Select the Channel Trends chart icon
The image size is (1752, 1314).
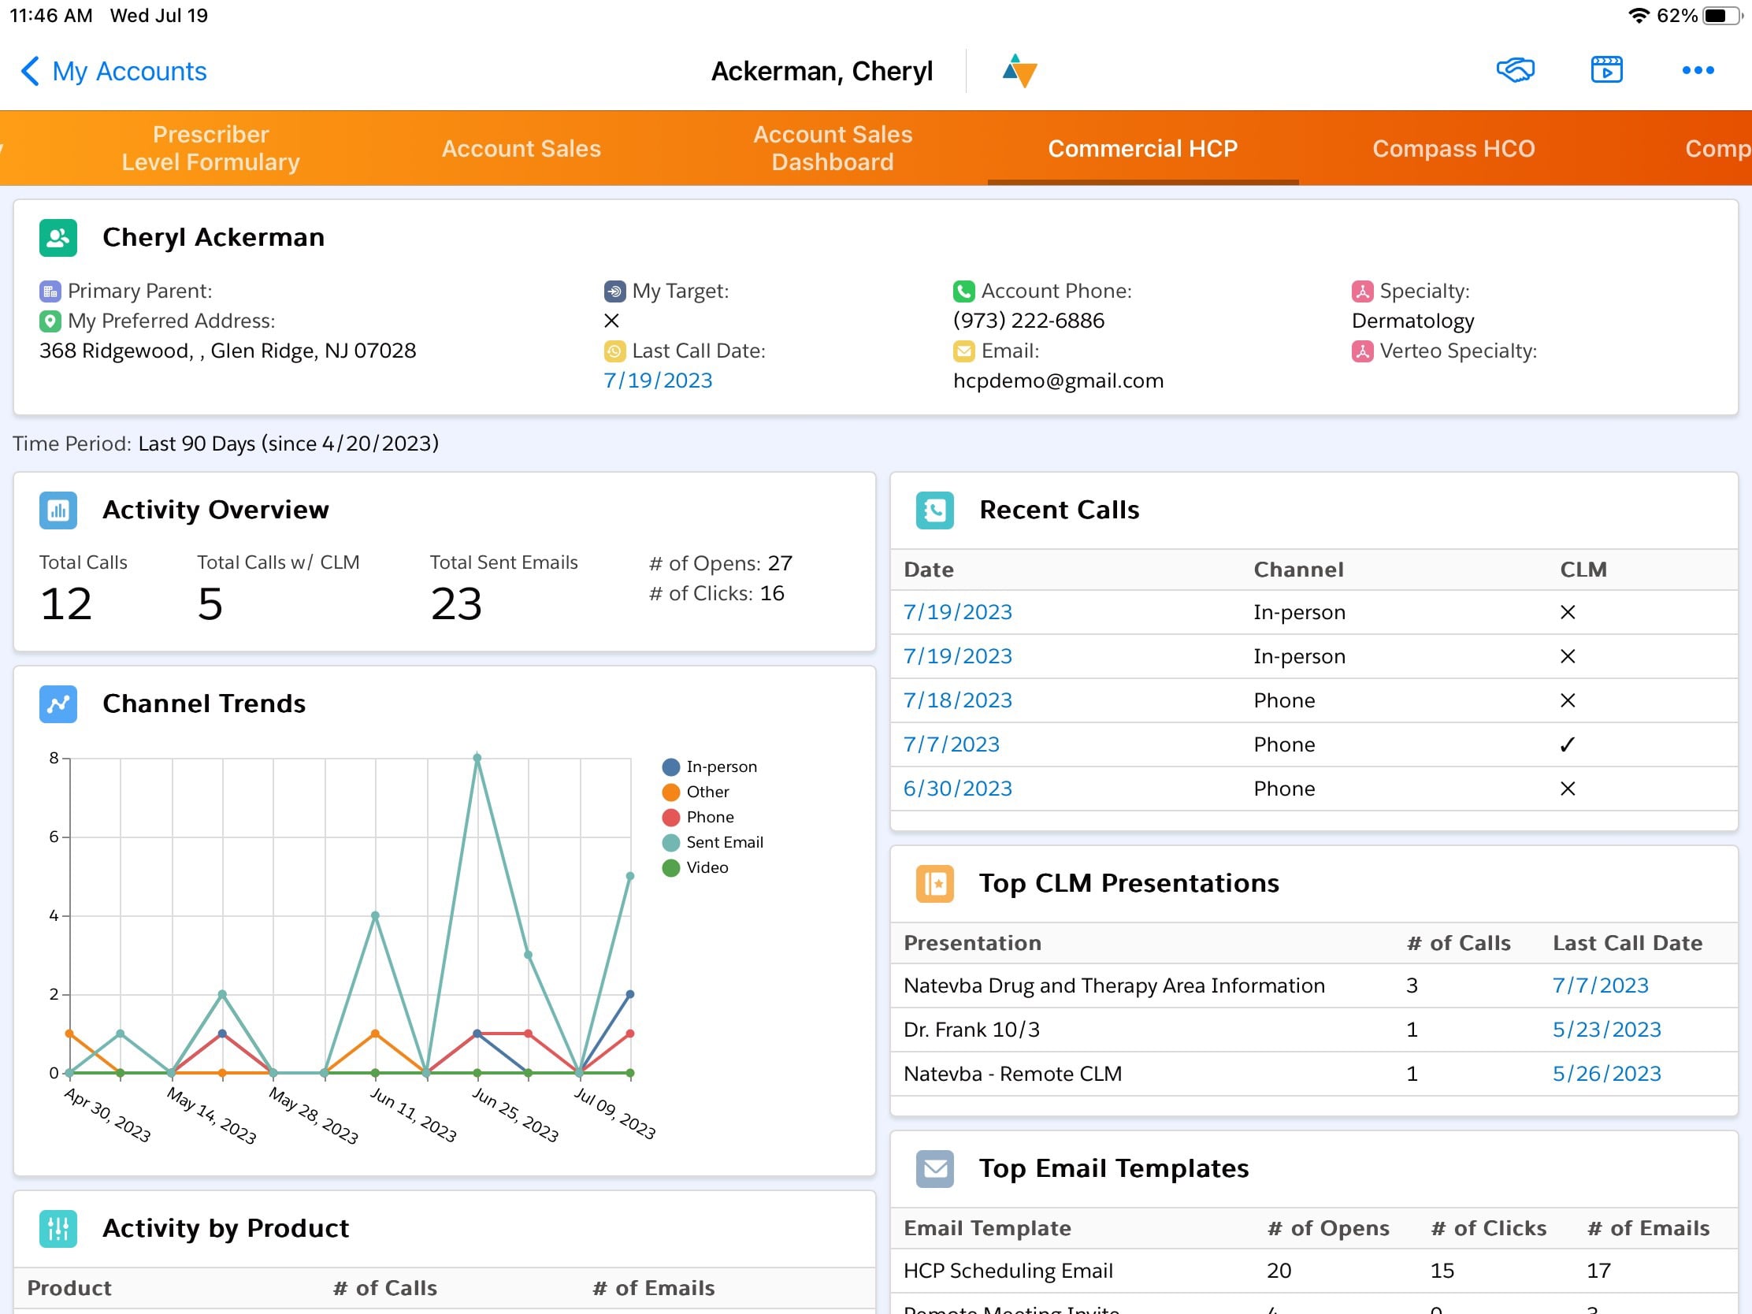coord(57,703)
